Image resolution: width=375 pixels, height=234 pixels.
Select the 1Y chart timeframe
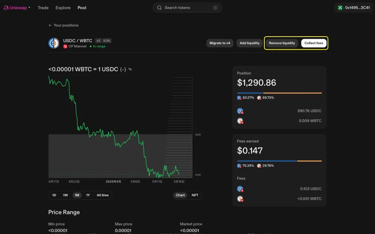[x=88, y=195]
